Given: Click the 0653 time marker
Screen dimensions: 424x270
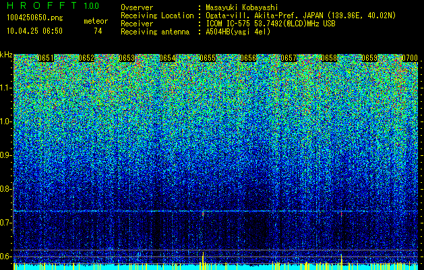Looking at the screenshot, I should coord(127,58).
